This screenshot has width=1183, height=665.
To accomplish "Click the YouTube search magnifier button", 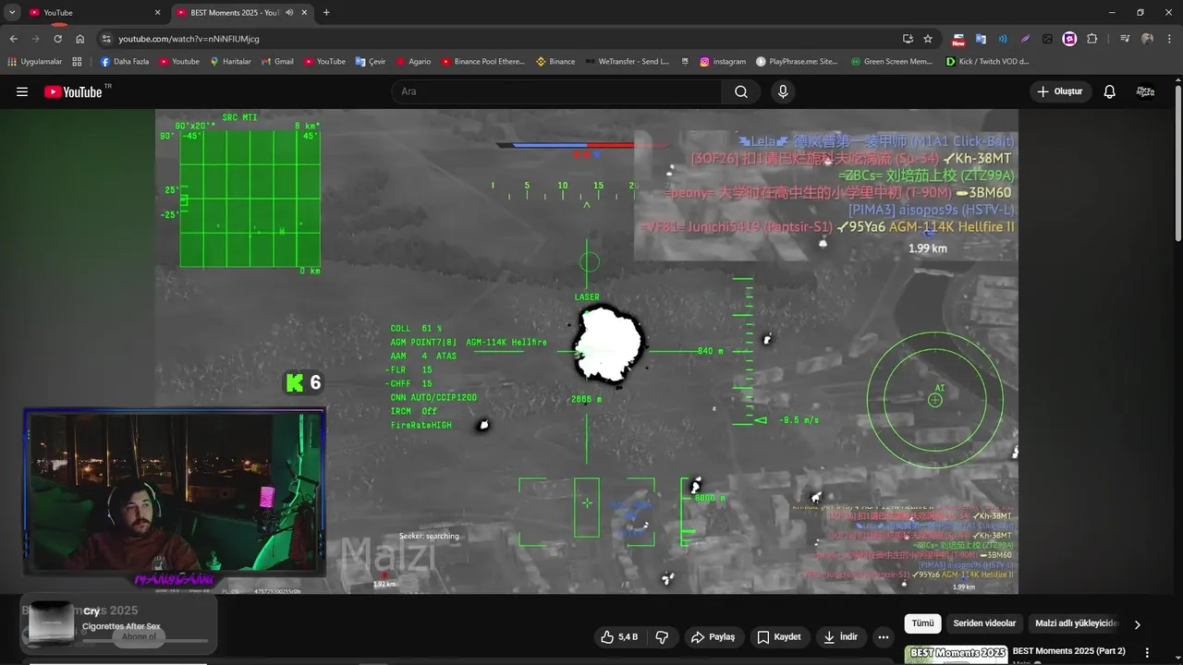I will (x=741, y=91).
